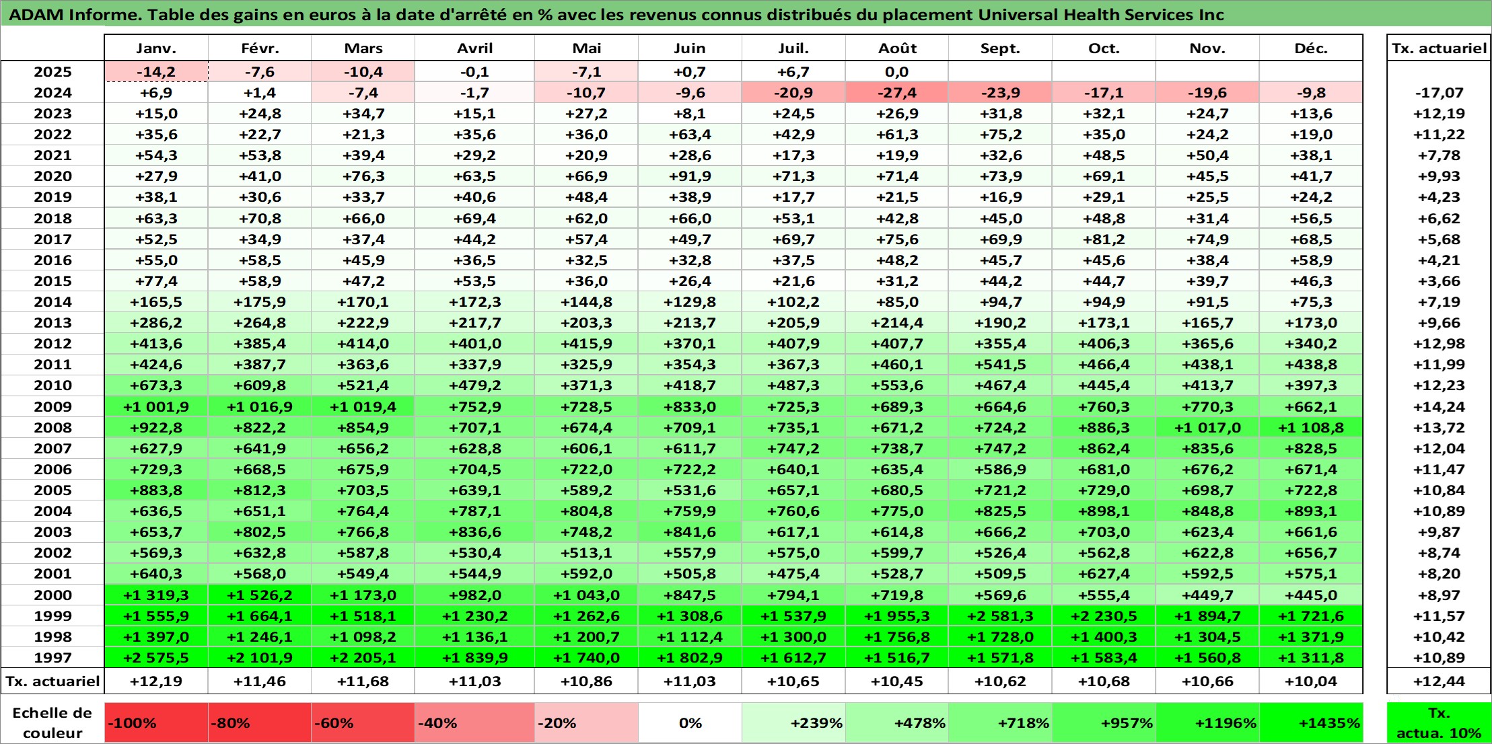Select cell value +175,9 for February 2014

click(x=260, y=302)
